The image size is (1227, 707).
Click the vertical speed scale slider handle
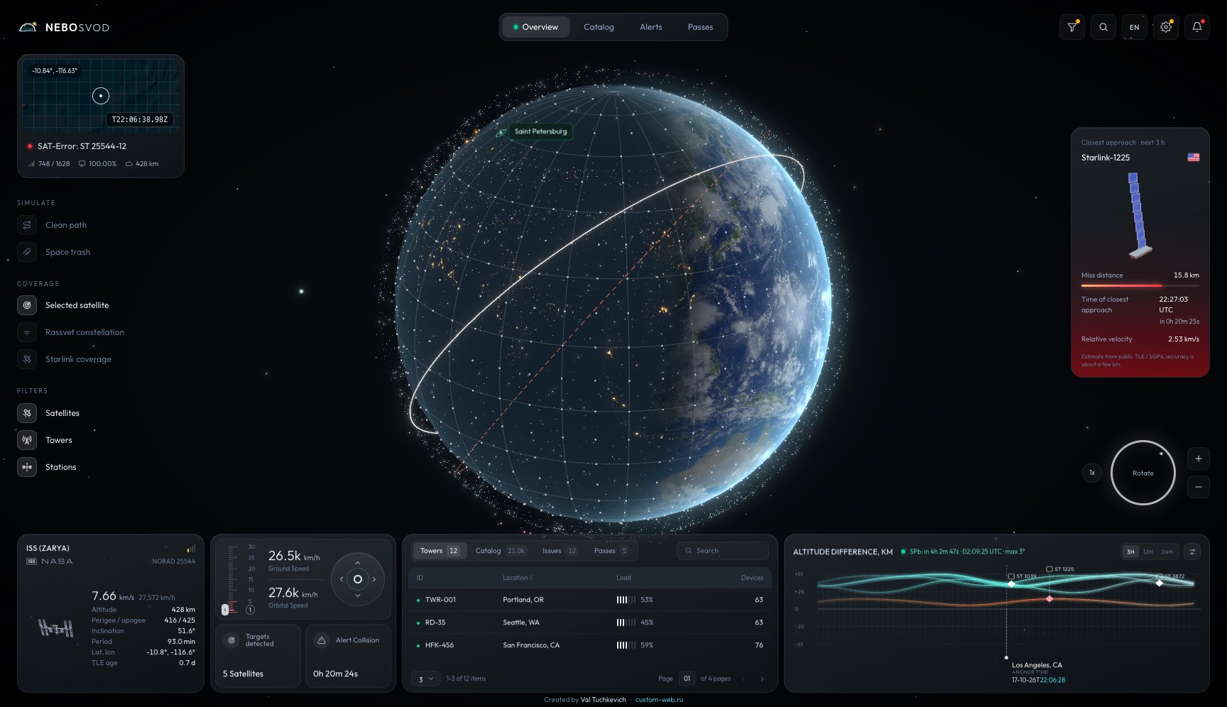(x=225, y=609)
